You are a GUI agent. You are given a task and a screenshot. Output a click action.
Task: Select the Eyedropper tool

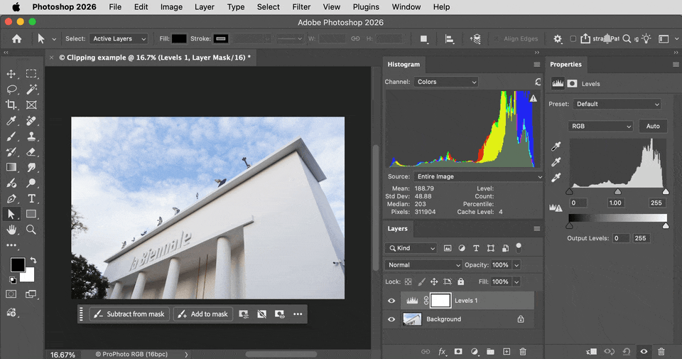[x=11, y=121]
